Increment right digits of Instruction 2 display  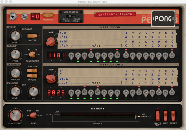61,87
